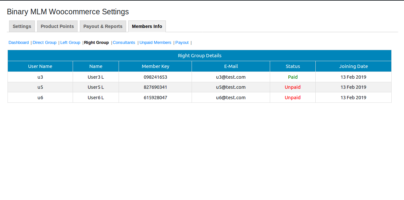Click the Joining Date column header
The image size is (404, 200).
(x=353, y=66)
